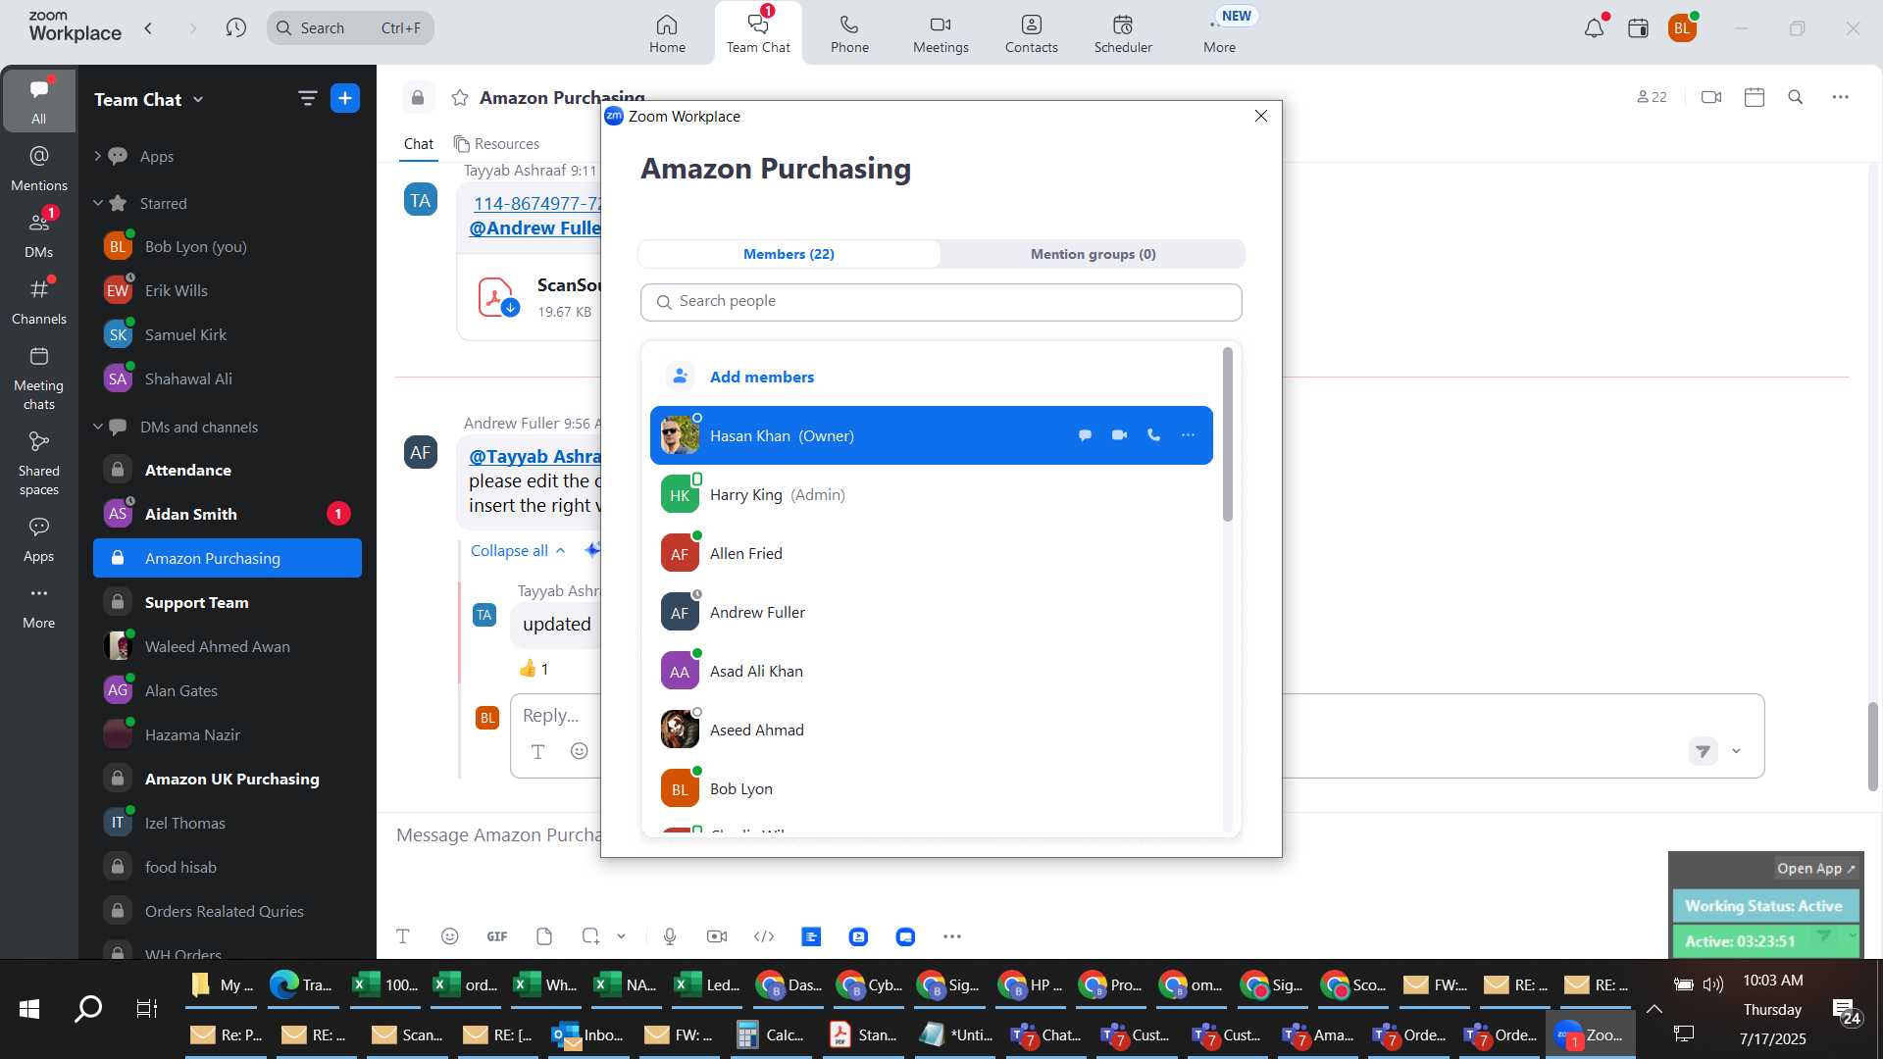Open the GIF picker in composer
The width and height of the screenshot is (1883, 1059).
(x=497, y=936)
